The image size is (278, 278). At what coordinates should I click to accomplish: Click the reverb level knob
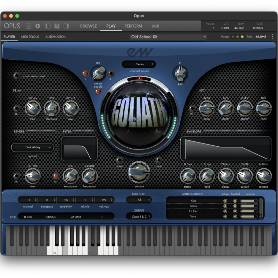coord(33,176)
